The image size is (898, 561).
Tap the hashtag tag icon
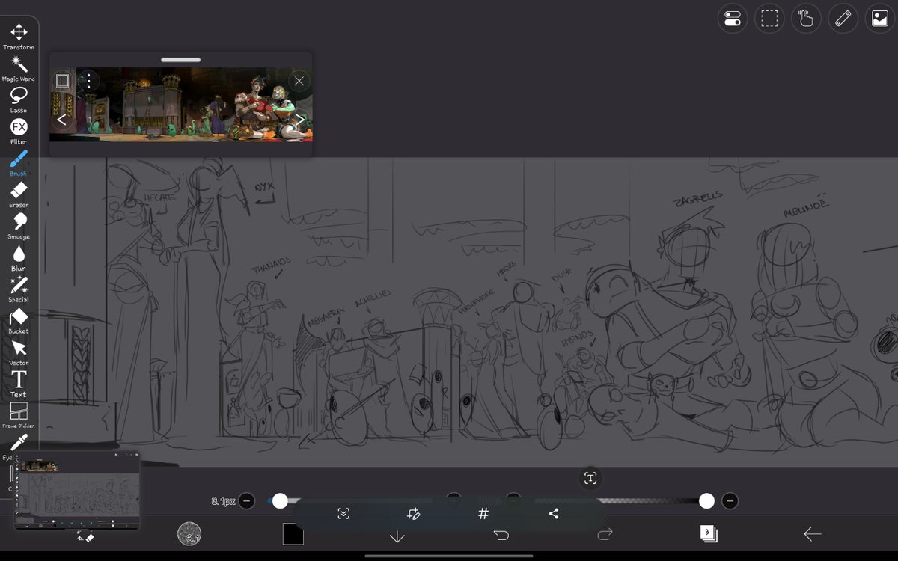click(483, 514)
